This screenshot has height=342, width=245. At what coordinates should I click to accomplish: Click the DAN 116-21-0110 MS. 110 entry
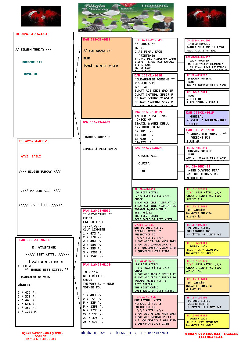coord(106,295)
